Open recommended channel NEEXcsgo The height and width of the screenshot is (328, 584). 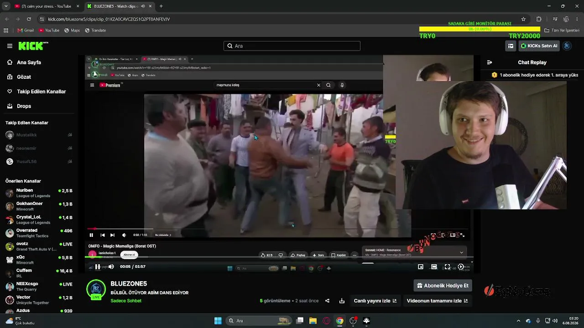[39, 287]
